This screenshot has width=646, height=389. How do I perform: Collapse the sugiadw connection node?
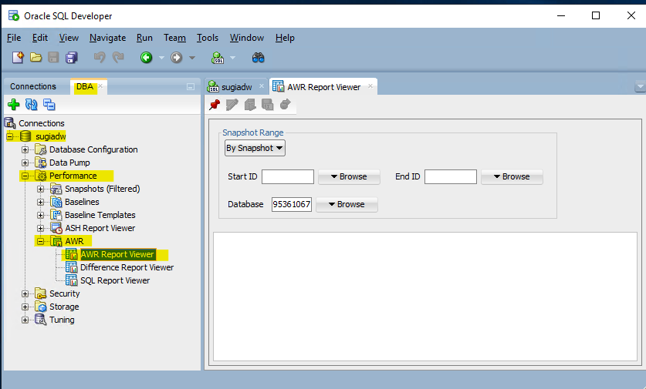click(10, 136)
